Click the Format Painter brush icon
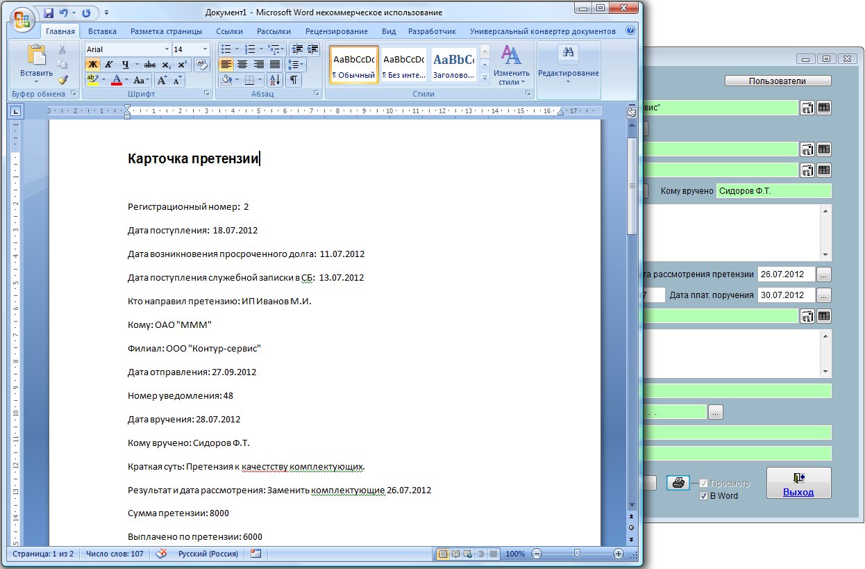This screenshot has height=569, width=865. [62, 80]
